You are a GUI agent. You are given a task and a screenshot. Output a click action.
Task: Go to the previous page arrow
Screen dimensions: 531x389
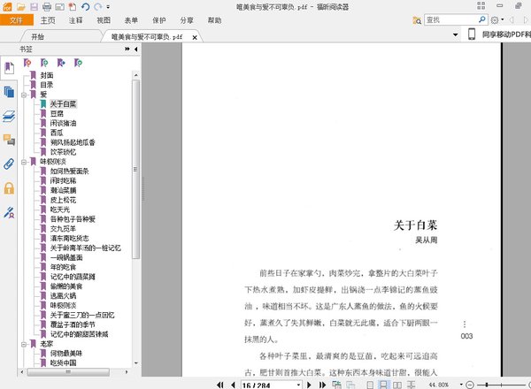233,385
